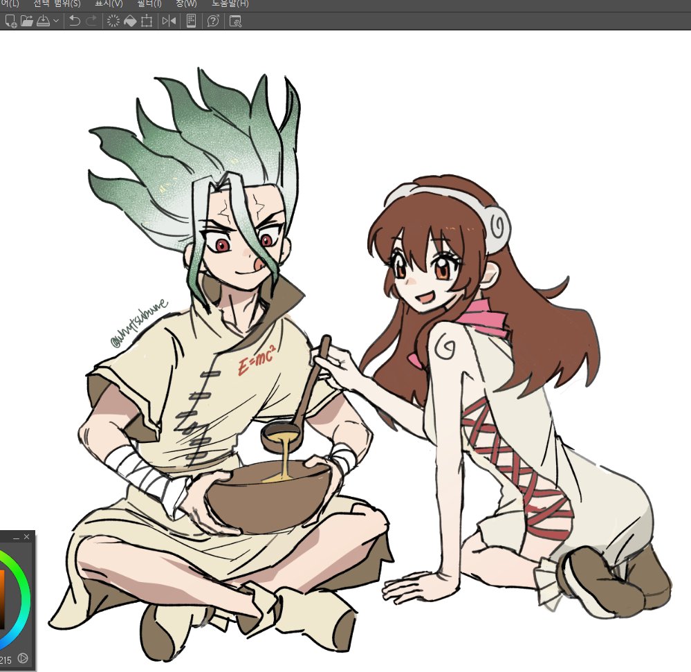Clear the layer with the Delete icon
Viewport: 691px width, 672px height.
tap(113, 21)
